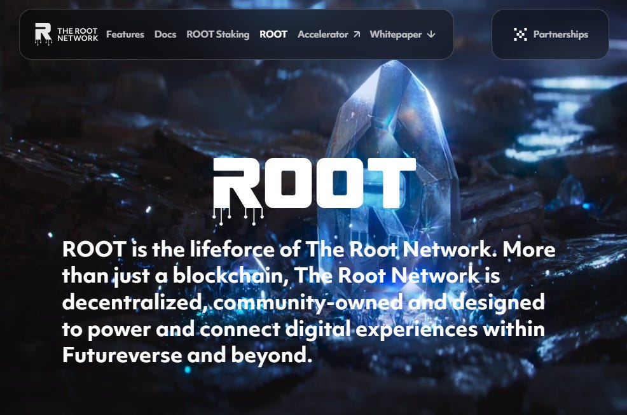Click the download arrow beside Whitepaper

431,34
